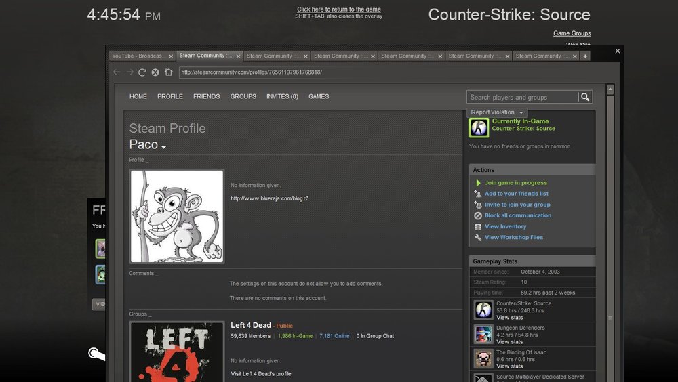Click 'There are no comments on this account.'
Image resolution: width=678 pixels, height=382 pixels.
(x=277, y=298)
